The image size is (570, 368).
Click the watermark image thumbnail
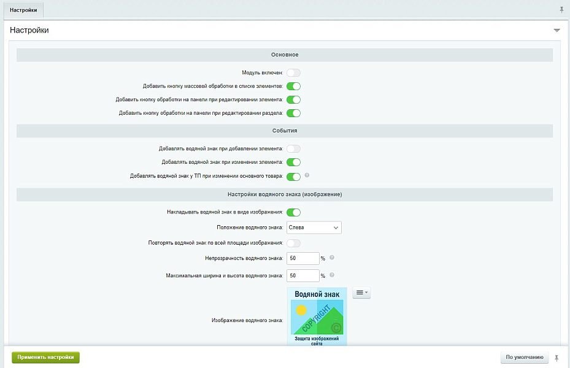tap(317, 317)
